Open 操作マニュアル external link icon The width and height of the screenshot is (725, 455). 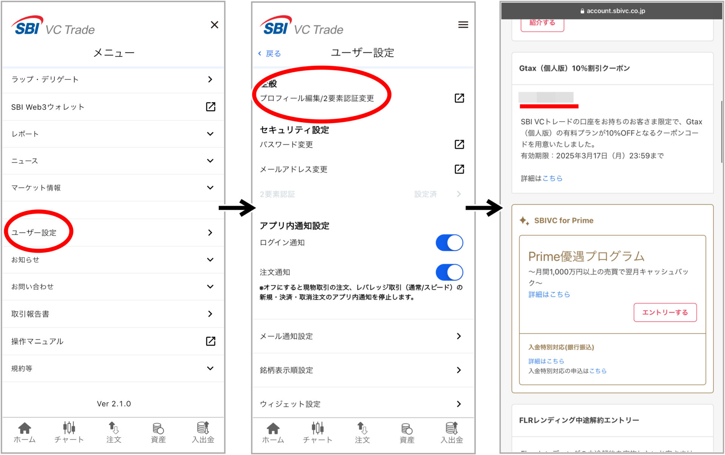point(210,341)
